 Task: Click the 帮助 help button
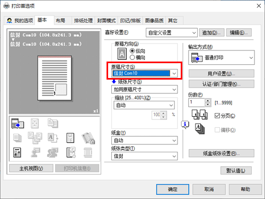pos(245,189)
